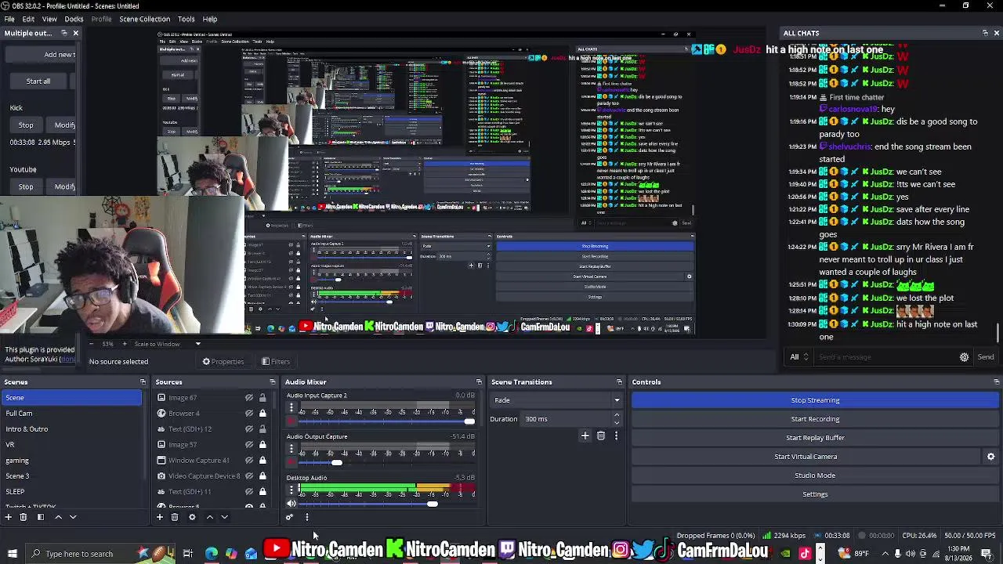Open options menu for Desktop Audio
Screen dimensions: 1003x564
[x=291, y=490]
